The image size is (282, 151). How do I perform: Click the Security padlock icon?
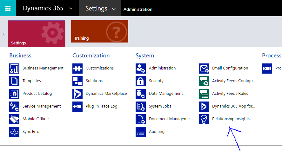pos(141,81)
